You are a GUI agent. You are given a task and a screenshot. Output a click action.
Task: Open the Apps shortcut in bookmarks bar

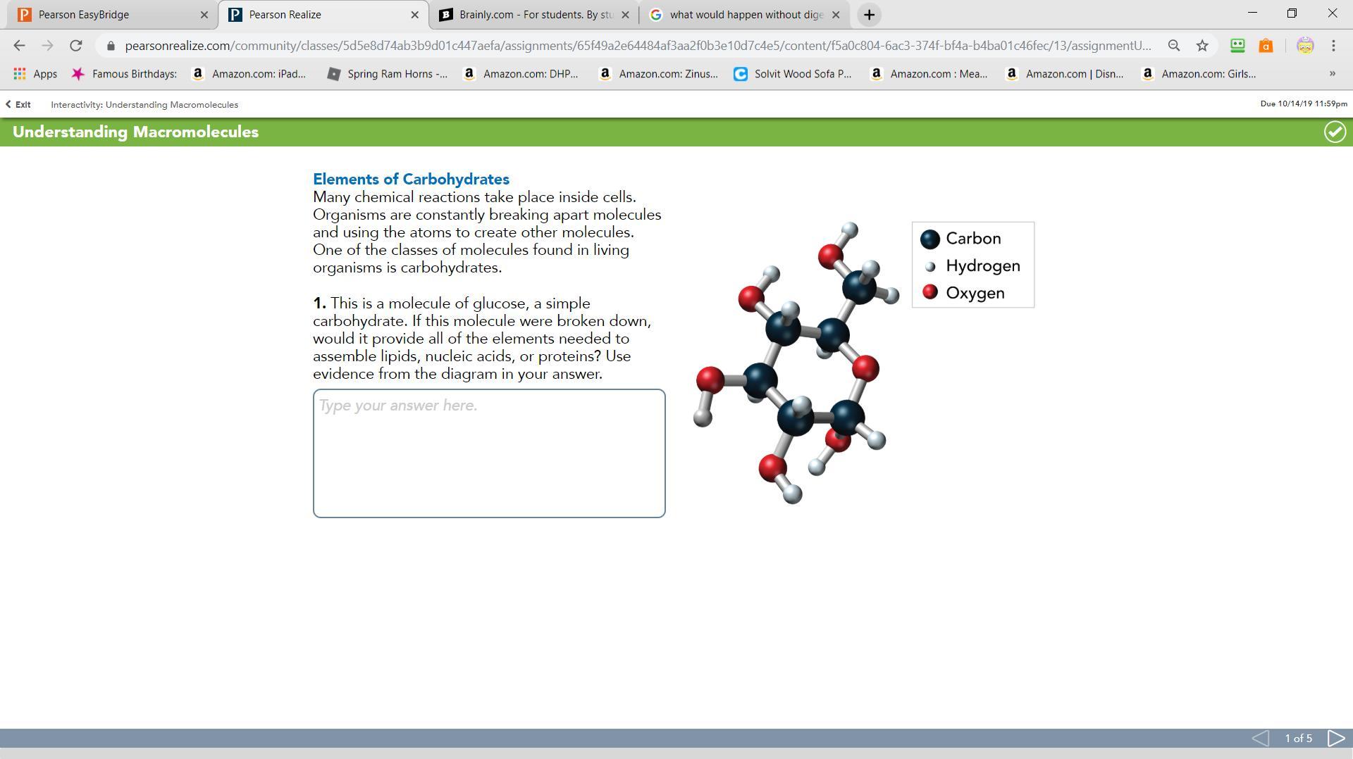point(35,74)
